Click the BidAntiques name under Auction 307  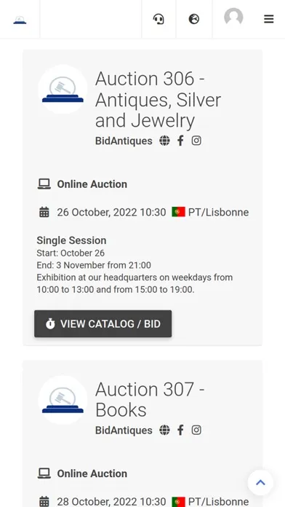124,431
